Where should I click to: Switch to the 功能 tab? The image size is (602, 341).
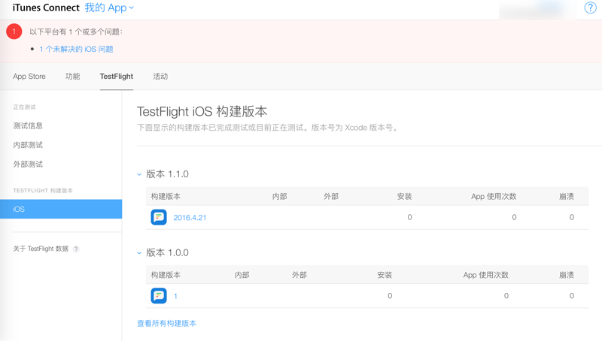pos(72,77)
